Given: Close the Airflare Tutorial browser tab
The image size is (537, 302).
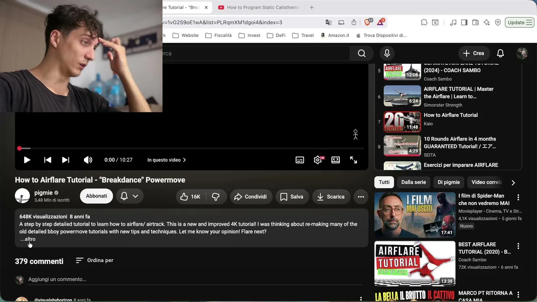Looking at the screenshot, I should (206, 8).
